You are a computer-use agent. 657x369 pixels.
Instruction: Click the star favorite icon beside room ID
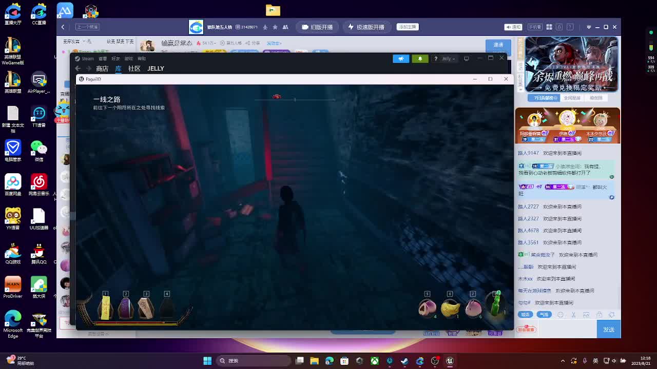click(275, 27)
